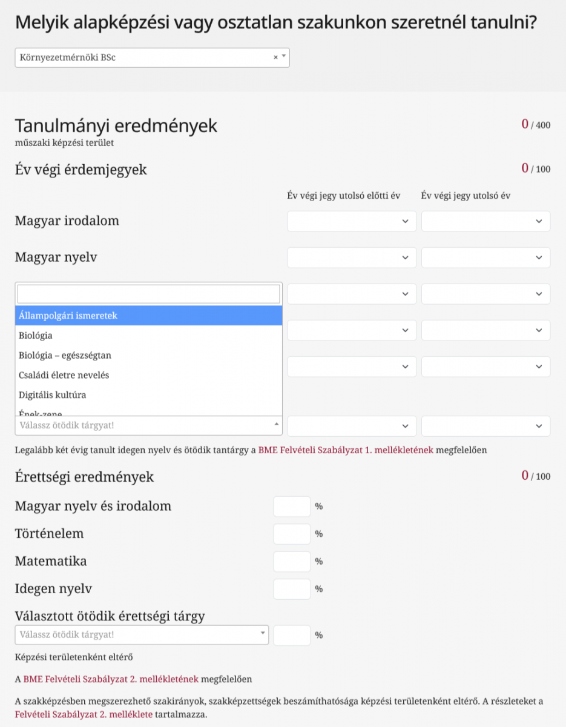566x727 pixels.
Task: Expand Magyar nyelv last year grade dropdown
Action: (x=485, y=257)
